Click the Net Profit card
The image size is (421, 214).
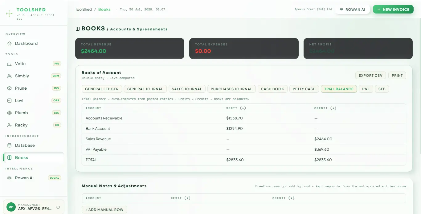(x=358, y=49)
